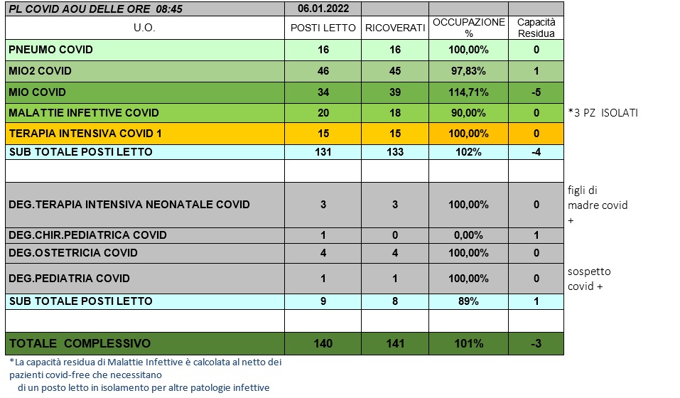Click the DEG.OSTETRICIA COVID row label
Screen dimensions: 680x398
click(x=72, y=253)
